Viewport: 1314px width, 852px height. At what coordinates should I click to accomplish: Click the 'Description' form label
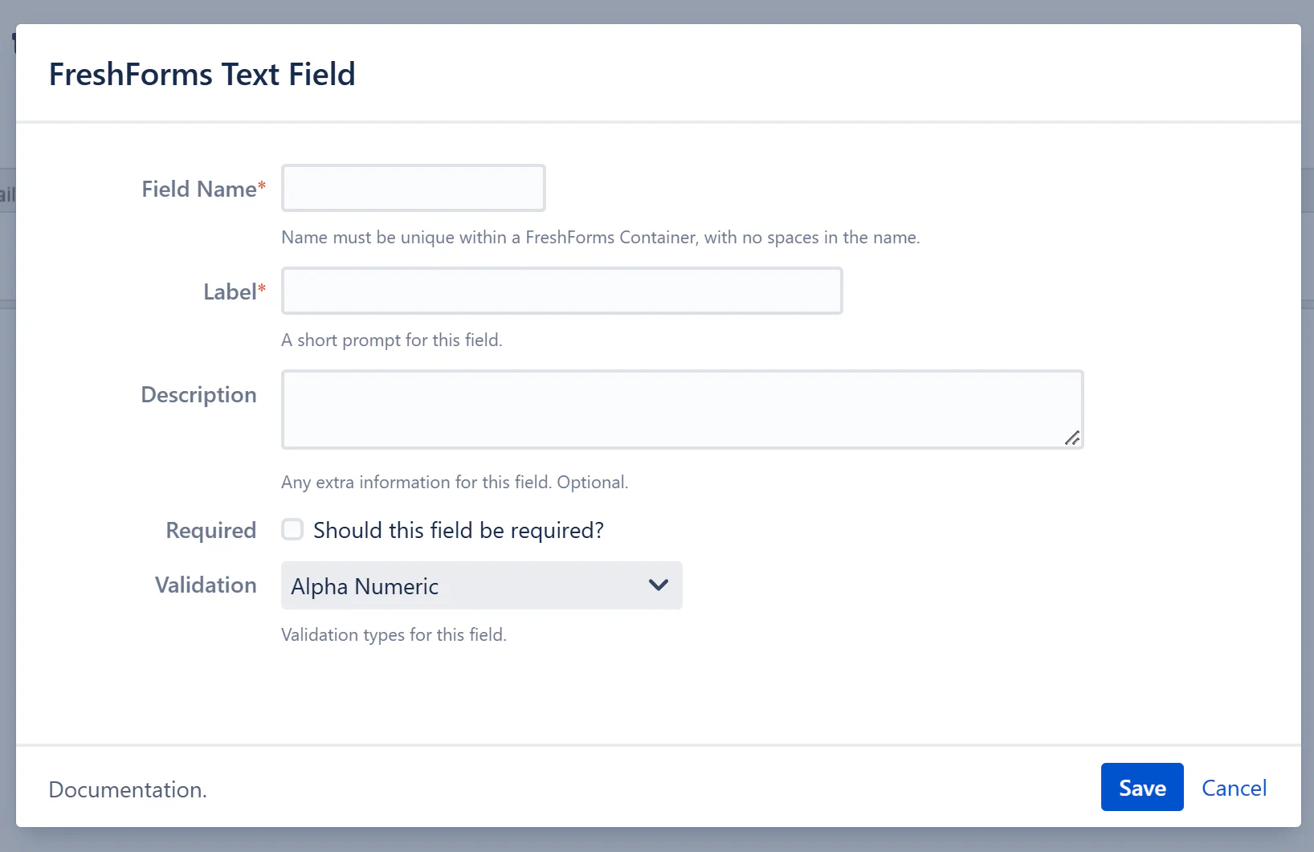[198, 395]
